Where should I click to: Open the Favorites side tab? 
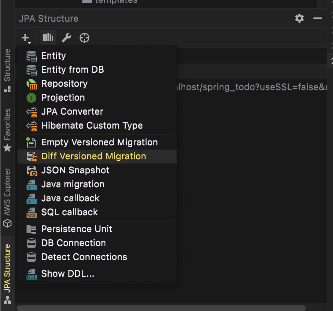[x=7, y=130]
